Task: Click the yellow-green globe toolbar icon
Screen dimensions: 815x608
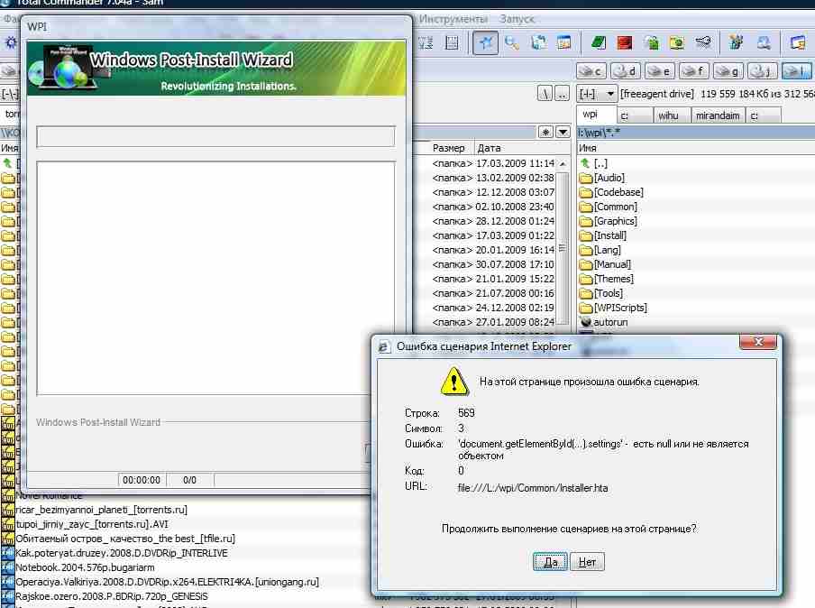Action: 677,42
